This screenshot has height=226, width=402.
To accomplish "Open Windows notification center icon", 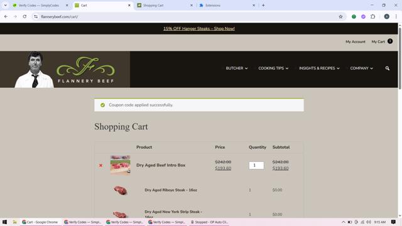I will [393, 222].
